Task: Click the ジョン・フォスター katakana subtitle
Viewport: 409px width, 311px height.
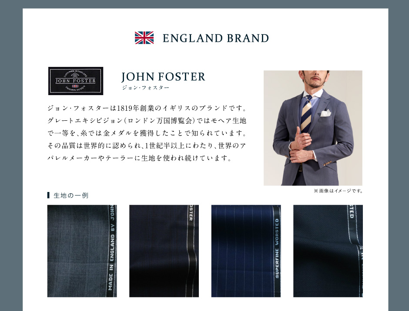Action: (x=146, y=88)
